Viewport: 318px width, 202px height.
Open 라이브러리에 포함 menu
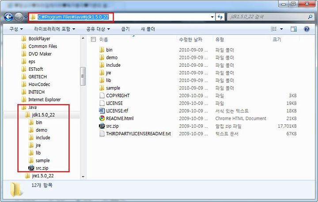coord(55,29)
